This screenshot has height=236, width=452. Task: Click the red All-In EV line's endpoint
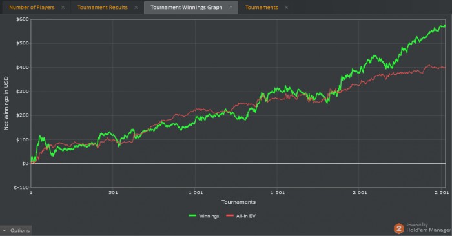tap(445, 68)
